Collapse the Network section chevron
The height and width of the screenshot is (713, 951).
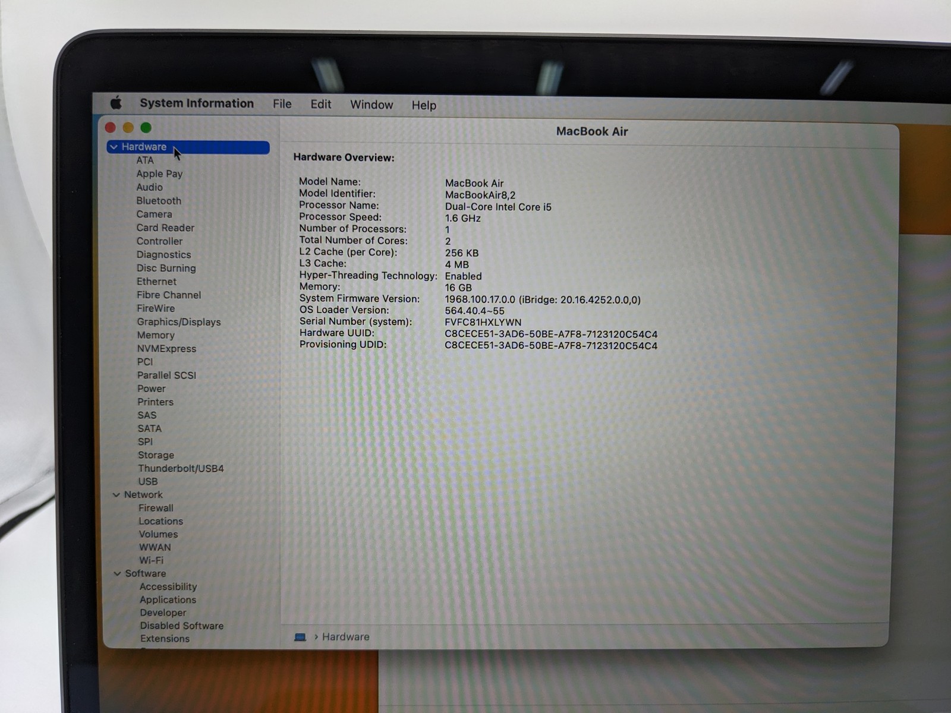coord(116,495)
